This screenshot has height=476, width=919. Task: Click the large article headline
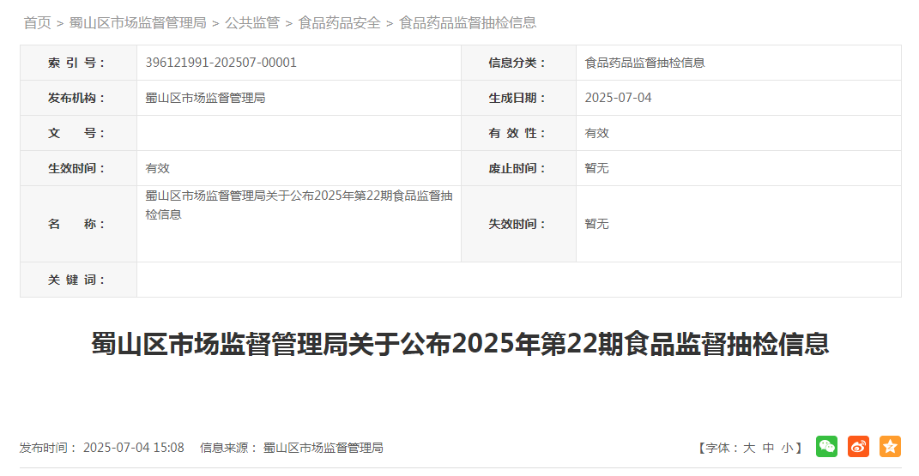point(460,344)
